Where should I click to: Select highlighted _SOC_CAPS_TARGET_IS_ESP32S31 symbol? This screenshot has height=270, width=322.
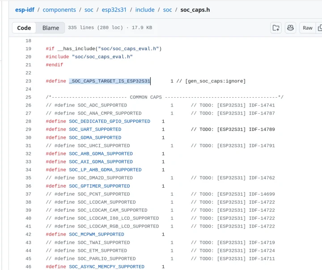tap(110, 81)
